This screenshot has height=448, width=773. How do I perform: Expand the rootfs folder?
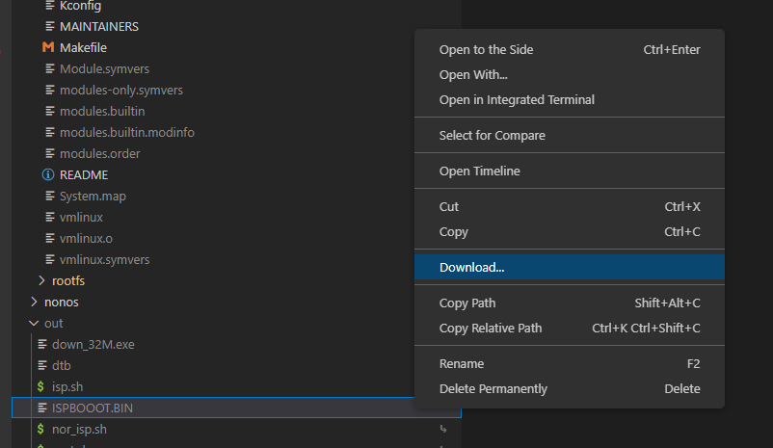41,280
